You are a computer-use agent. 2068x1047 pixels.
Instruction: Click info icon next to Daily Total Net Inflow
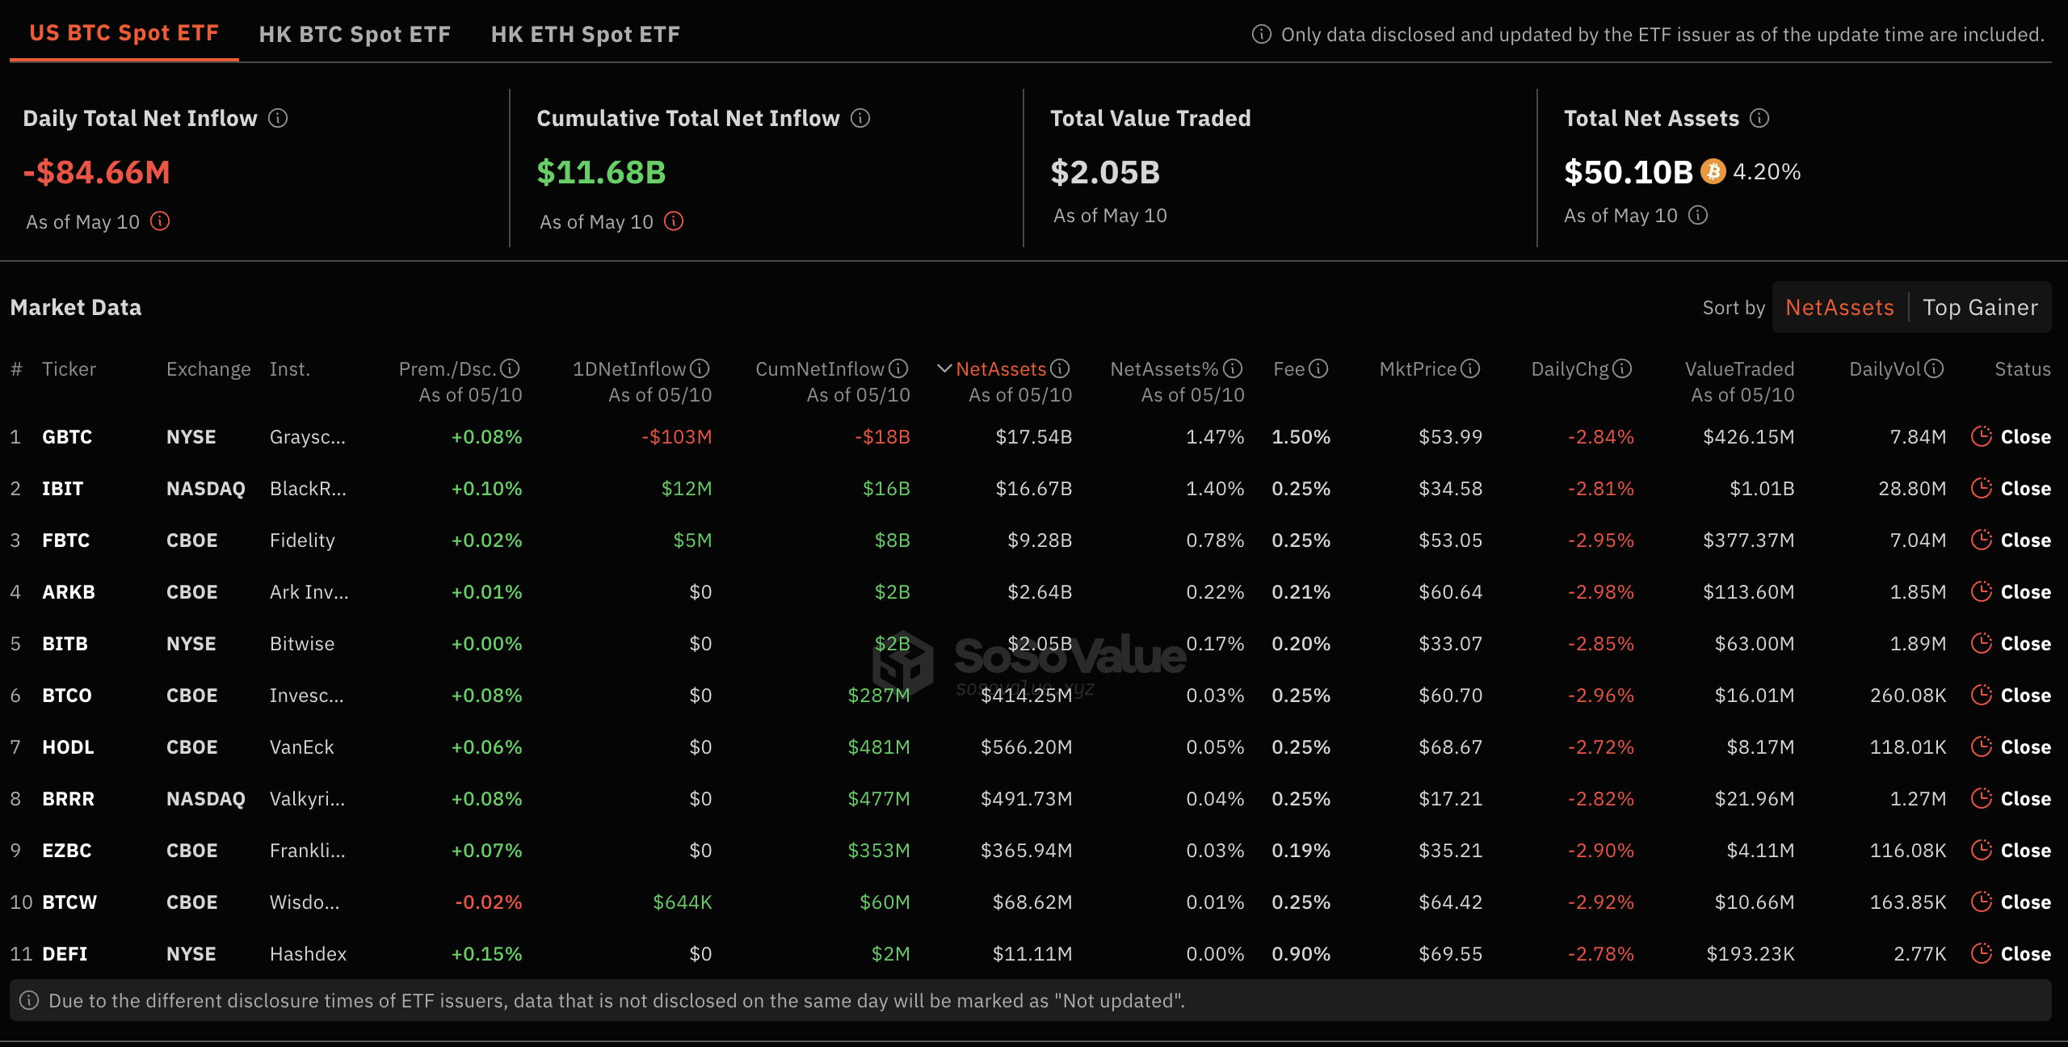[x=278, y=119]
